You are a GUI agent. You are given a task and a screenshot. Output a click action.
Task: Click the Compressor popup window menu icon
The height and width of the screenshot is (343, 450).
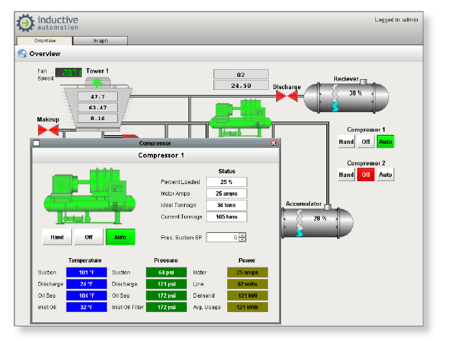pos(37,143)
